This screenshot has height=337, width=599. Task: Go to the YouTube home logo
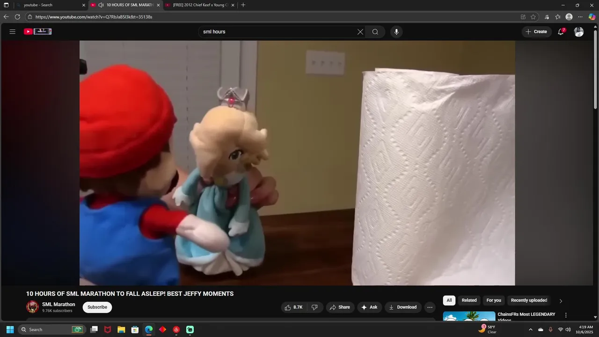click(x=38, y=32)
